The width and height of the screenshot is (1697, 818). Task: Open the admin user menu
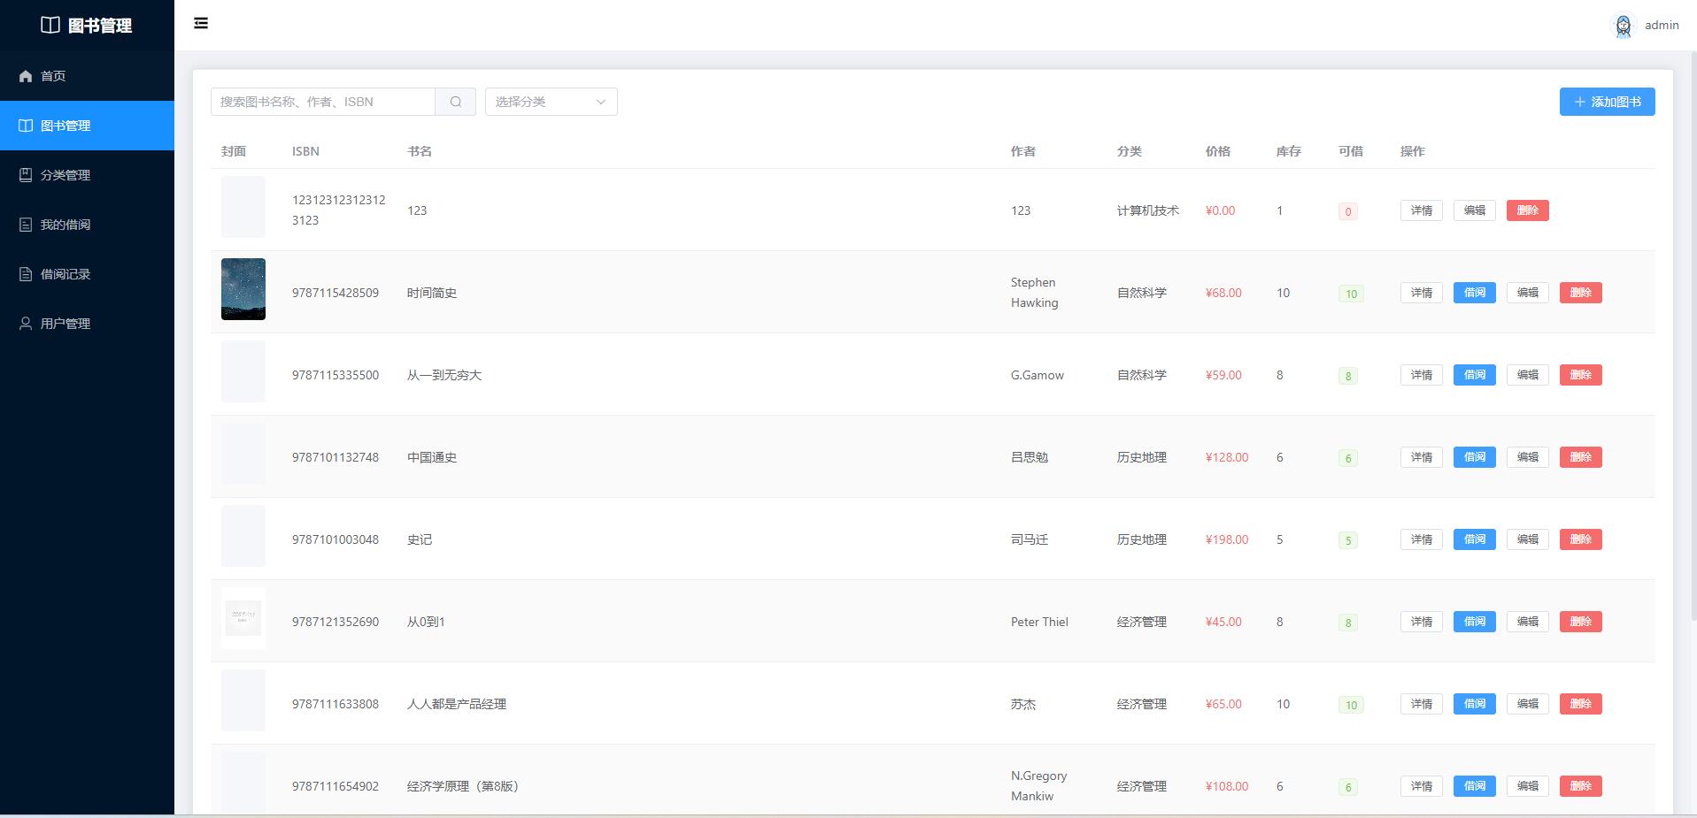click(1661, 26)
